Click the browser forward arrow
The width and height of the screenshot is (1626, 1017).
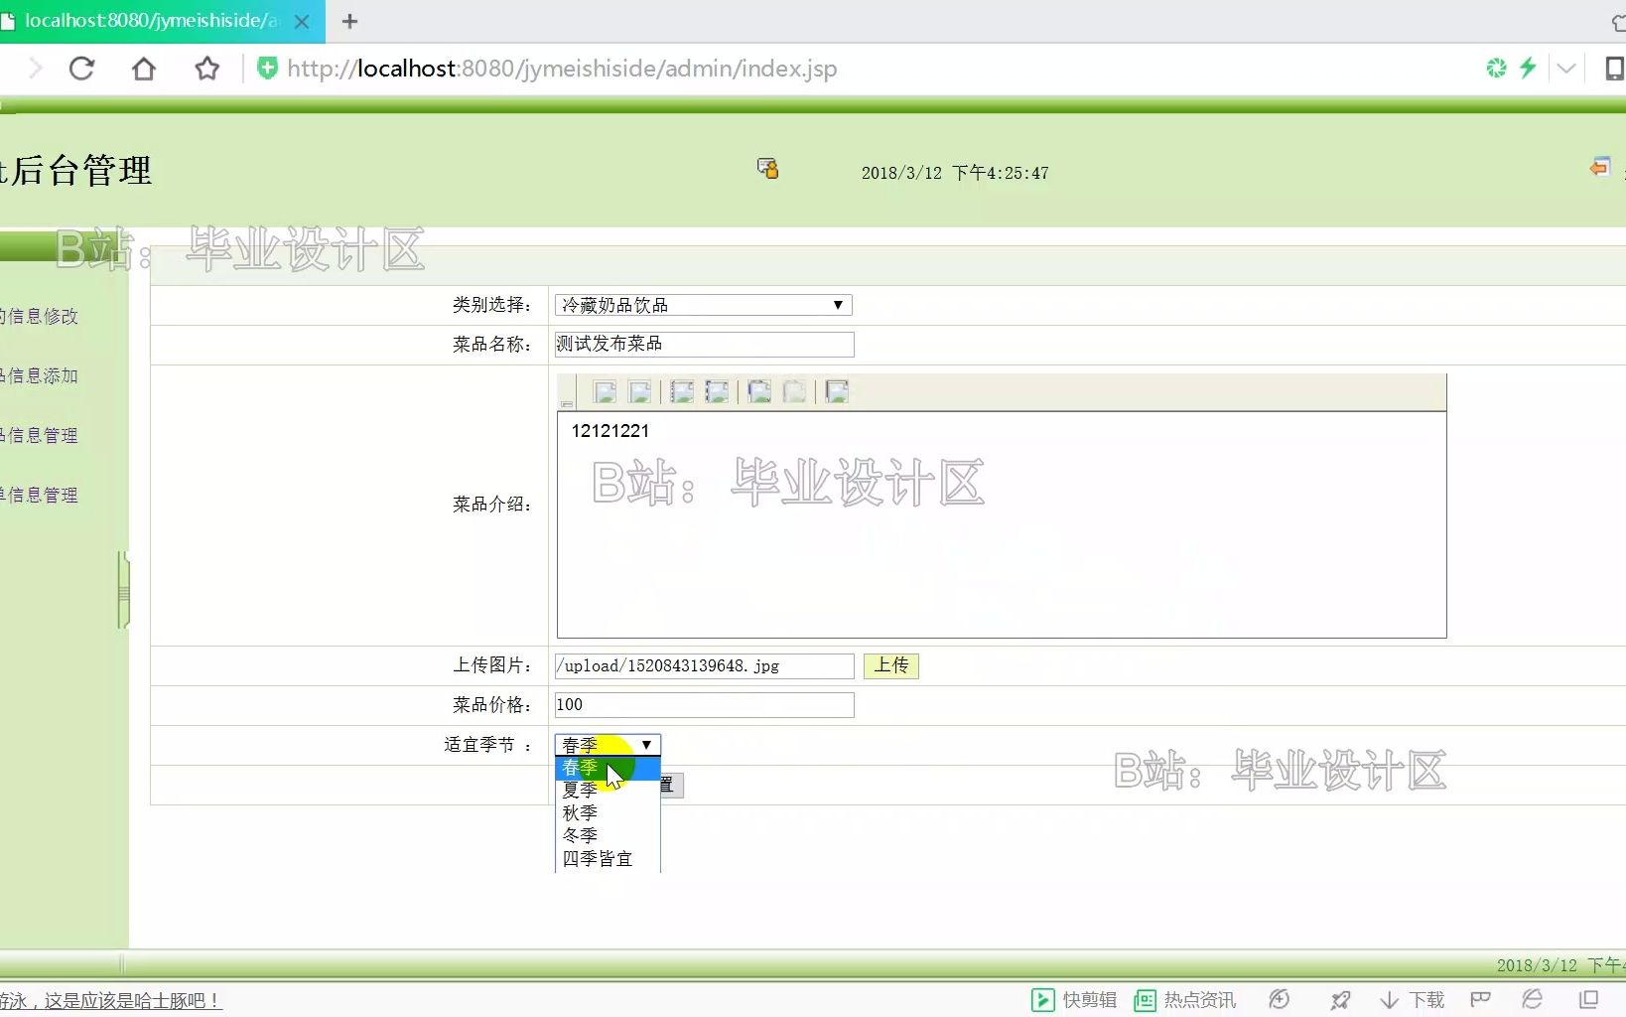pyautogui.click(x=36, y=69)
